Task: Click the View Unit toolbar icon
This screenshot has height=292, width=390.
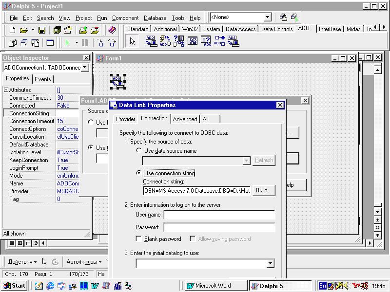Action: 13,43
